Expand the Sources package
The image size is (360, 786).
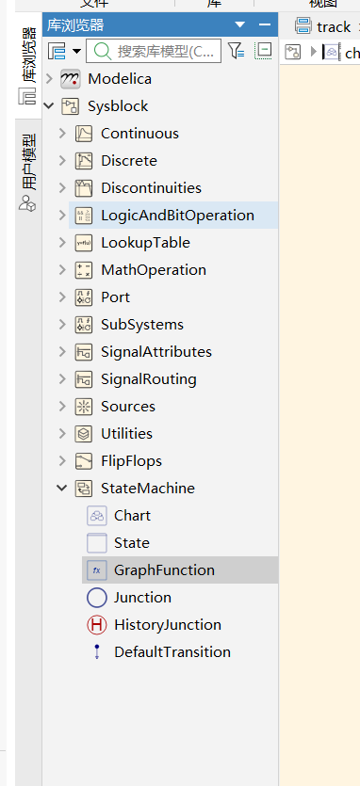coord(62,407)
